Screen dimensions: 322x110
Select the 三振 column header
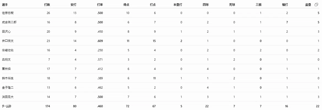coord(259,4)
